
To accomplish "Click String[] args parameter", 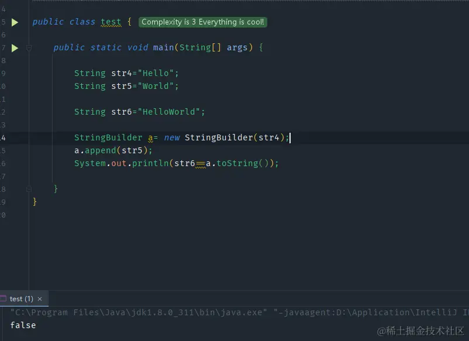I will click(213, 48).
